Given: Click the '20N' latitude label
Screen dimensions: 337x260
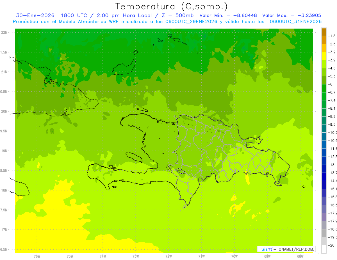Looking at the screenshot, I should pyautogui.click(x=4, y=111).
